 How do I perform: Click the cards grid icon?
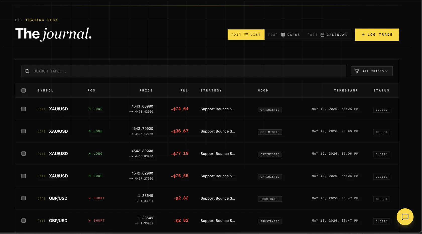pyautogui.click(x=283, y=35)
